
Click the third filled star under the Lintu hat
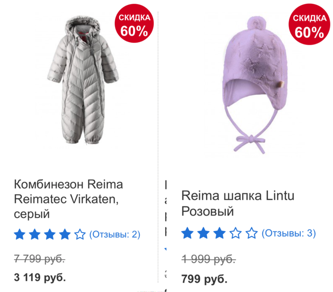point(219,234)
